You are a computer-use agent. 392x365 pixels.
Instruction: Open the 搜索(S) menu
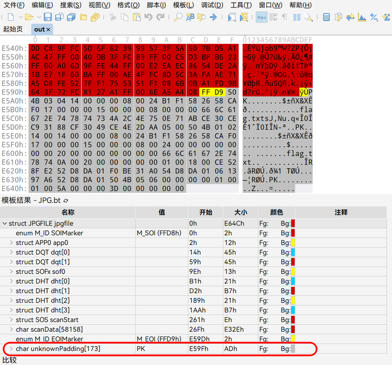71,5
